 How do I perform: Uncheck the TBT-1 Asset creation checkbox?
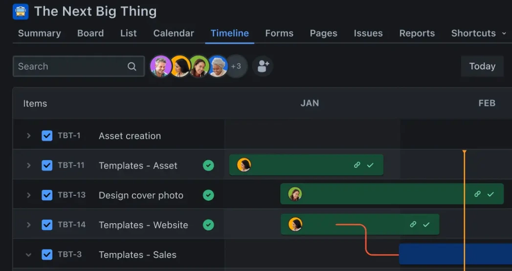click(x=47, y=135)
